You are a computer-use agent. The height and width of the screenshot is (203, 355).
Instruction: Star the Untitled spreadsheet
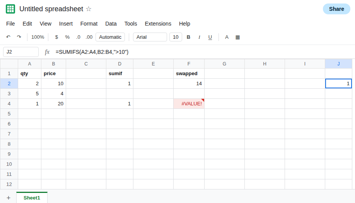pyautogui.click(x=89, y=9)
